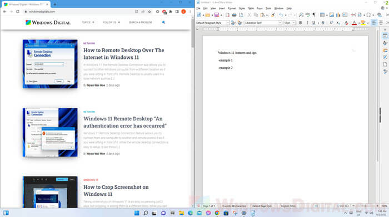Click the Chrome back arrow
Image resolution: width=389 pixels, height=217 pixels.
click(4, 12)
